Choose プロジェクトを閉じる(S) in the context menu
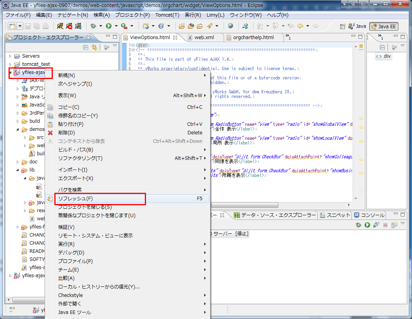The height and width of the screenshot is (319, 412). tap(85, 207)
